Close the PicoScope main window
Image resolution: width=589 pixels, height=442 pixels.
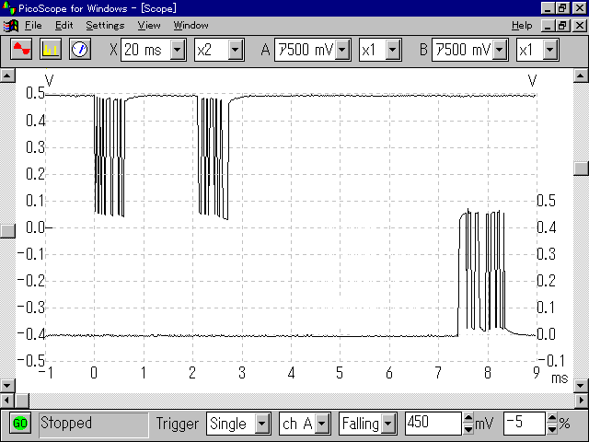(580, 8)
